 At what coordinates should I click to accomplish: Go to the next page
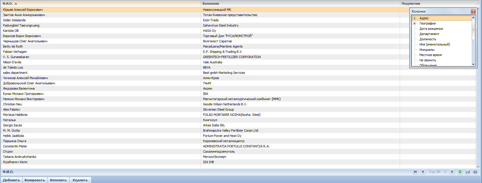coord(452,172)
